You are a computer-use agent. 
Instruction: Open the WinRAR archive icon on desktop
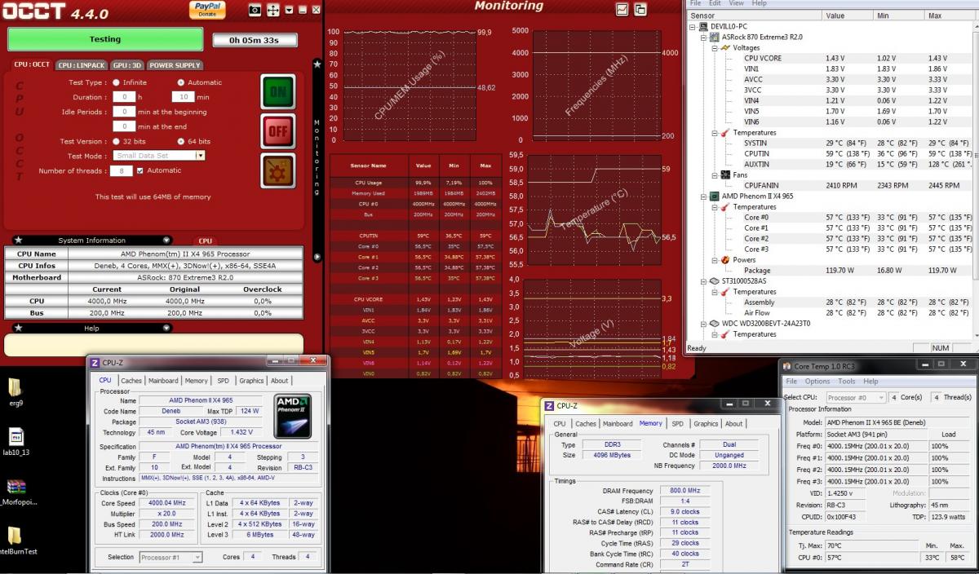point(16,487)
